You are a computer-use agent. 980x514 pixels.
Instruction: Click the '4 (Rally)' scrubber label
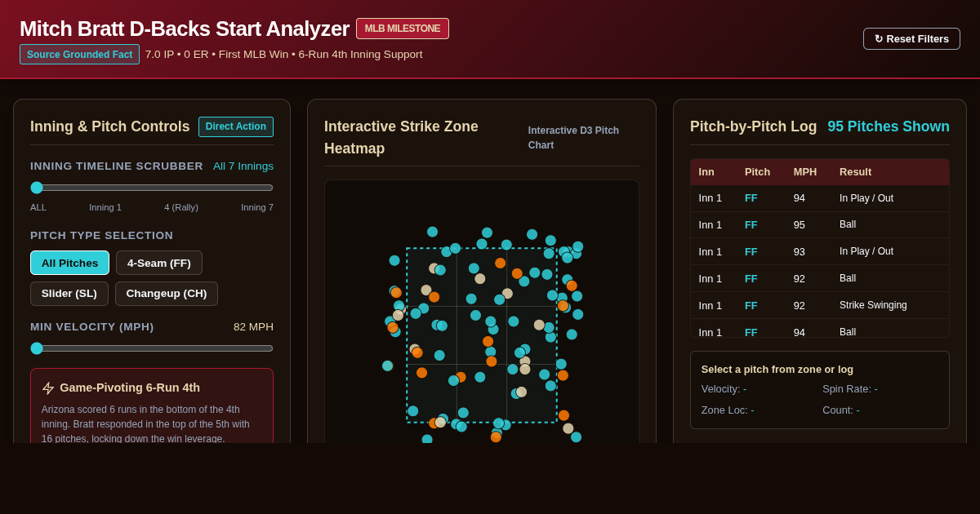tap(181, 207)
